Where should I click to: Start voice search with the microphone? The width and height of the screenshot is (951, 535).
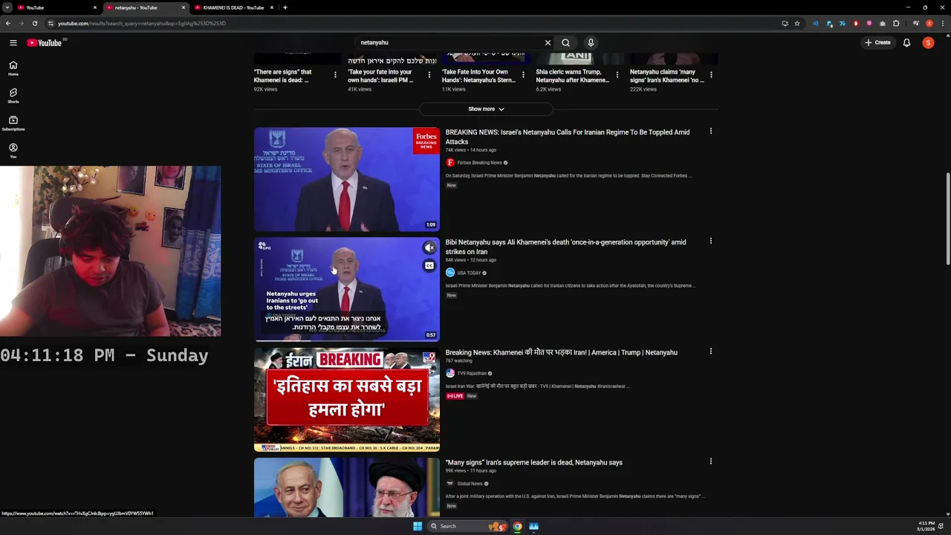[591, 43]
